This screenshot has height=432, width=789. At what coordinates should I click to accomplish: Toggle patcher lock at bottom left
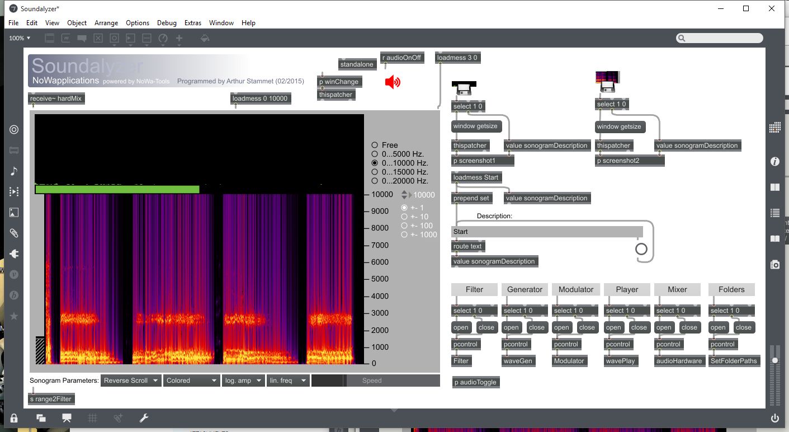tap(14, 418)
